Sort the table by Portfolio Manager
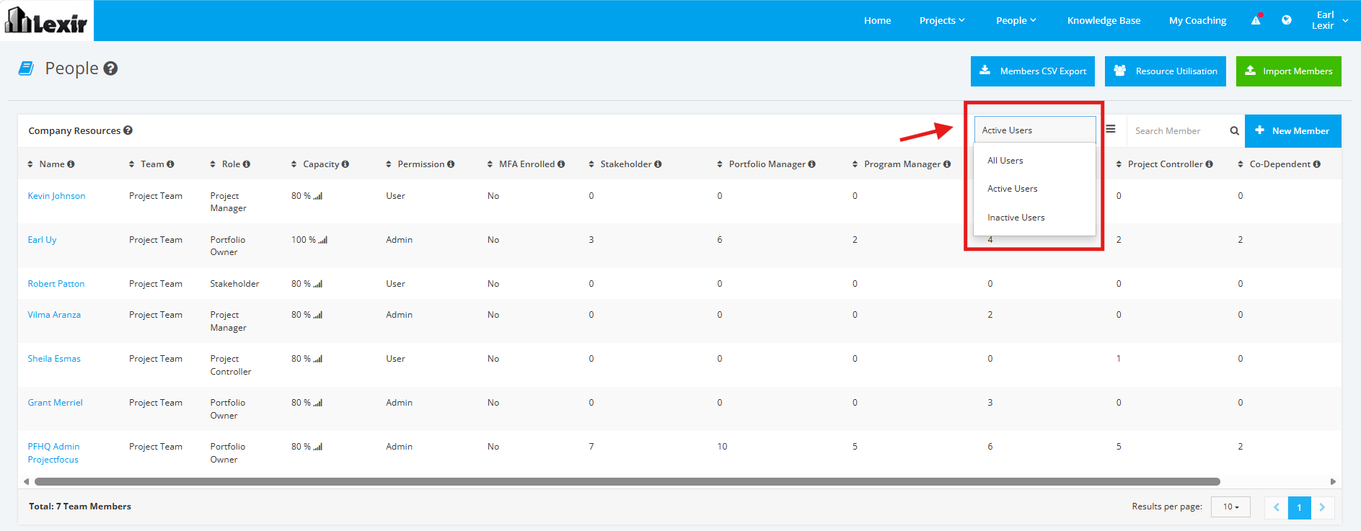Image resolution: width=1361 pixels, height=531 pixels. point(720,164)
